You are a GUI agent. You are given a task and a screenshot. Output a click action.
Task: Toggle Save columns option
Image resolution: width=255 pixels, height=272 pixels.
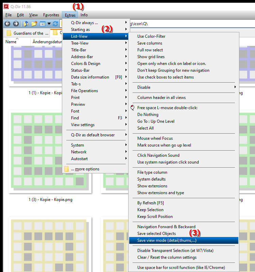184,43
